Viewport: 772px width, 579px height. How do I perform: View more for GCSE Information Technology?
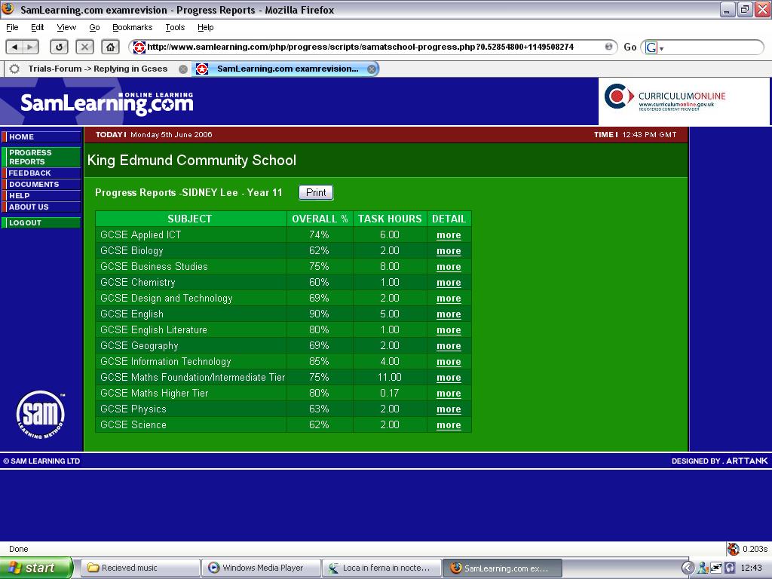tap(449, 362)
